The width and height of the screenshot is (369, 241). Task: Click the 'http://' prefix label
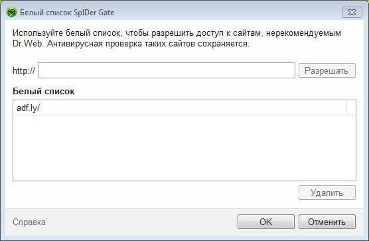click(24, 70)
